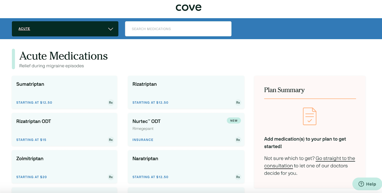Click the Acute Medications heading
This screenshot has width=382, height=193.
63,56
